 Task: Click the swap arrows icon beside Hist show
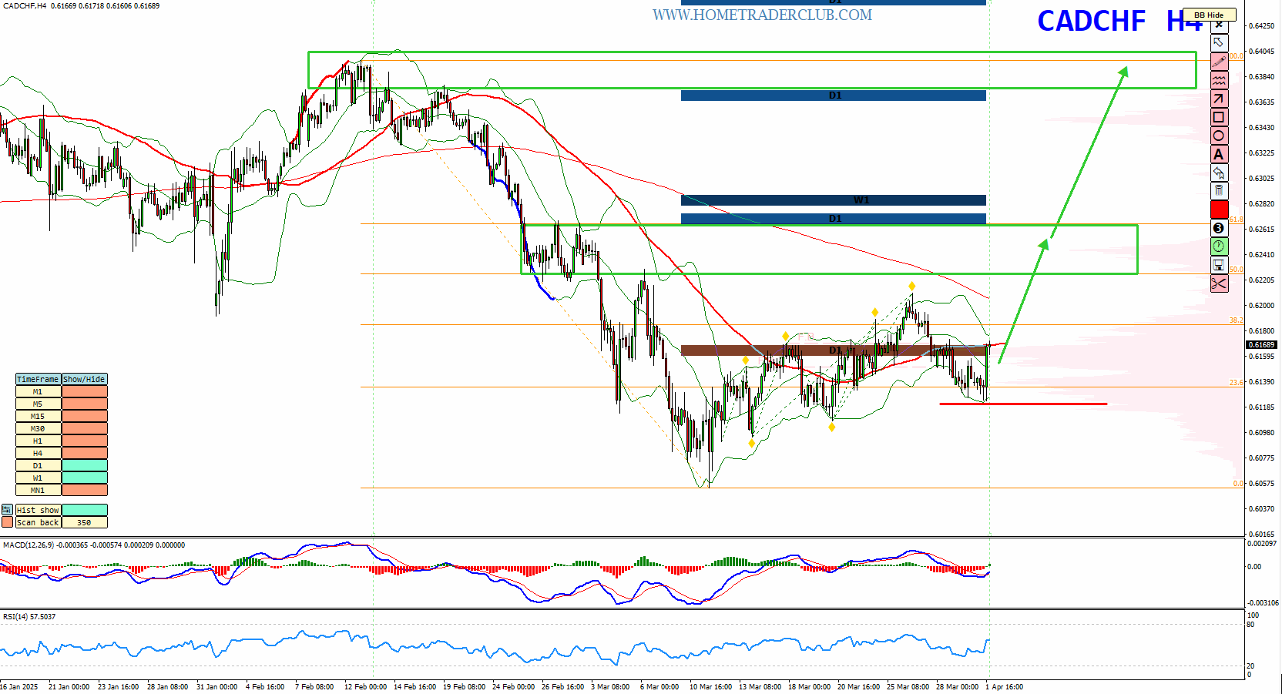pyautogui.click(x=7, y=510)
